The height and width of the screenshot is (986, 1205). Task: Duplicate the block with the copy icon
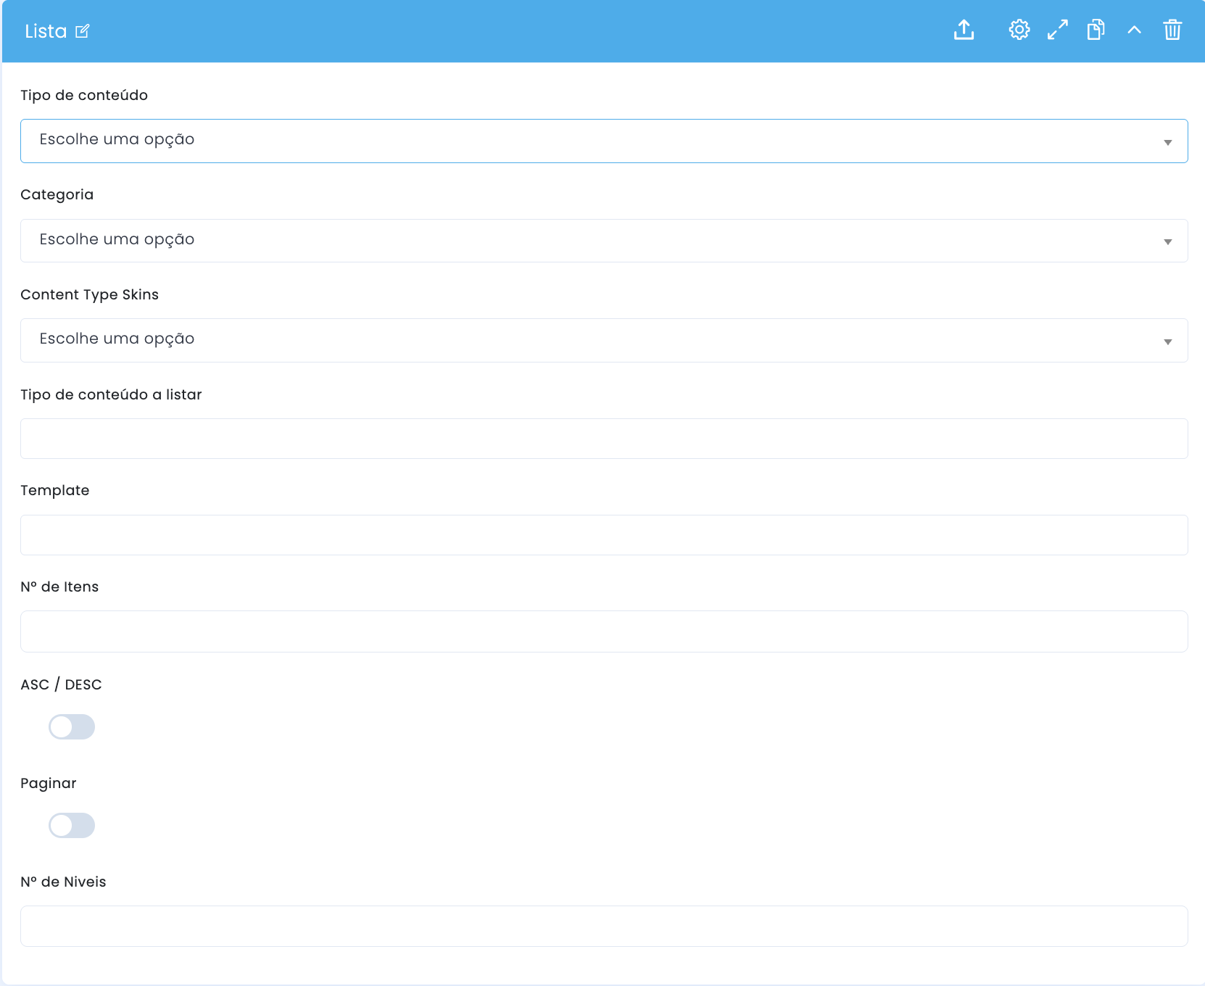(1096, 30)
